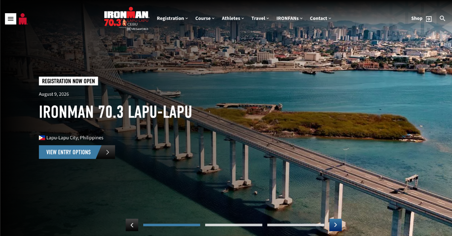Click the Registration Now Open badge
Screen dimensions: 452x236
coord(69,81)
